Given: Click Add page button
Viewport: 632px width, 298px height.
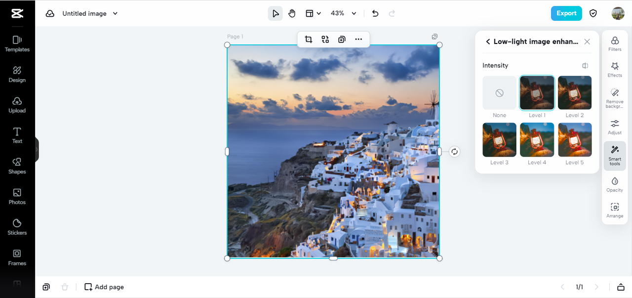Looking at the screenshot, I should point(104,287).
